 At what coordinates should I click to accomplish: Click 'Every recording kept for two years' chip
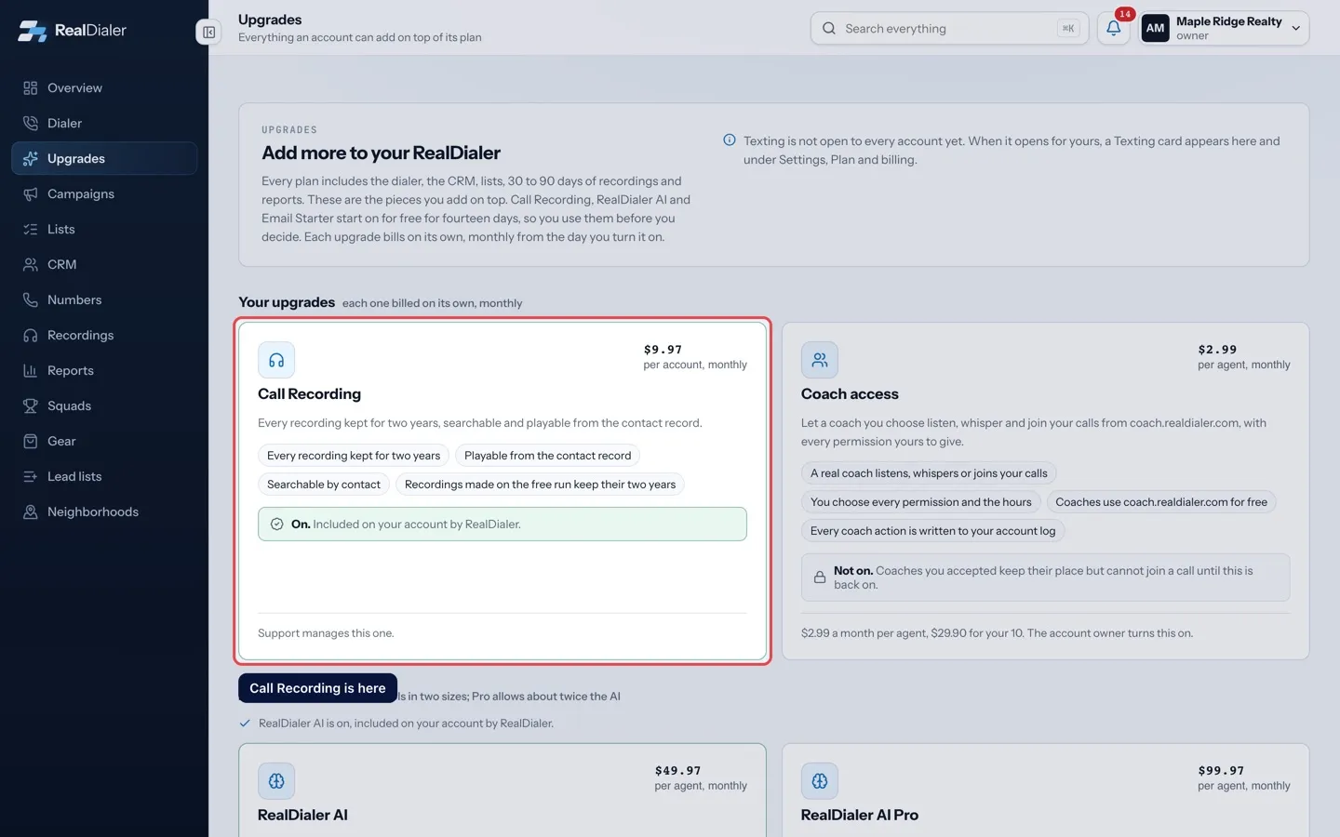tap(354, 456)
